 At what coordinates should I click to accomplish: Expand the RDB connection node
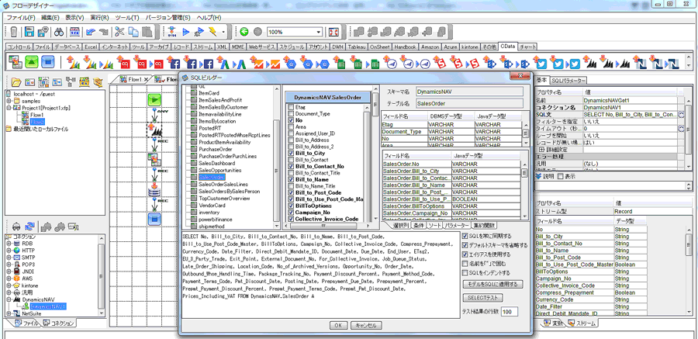(x=9, y=244)
